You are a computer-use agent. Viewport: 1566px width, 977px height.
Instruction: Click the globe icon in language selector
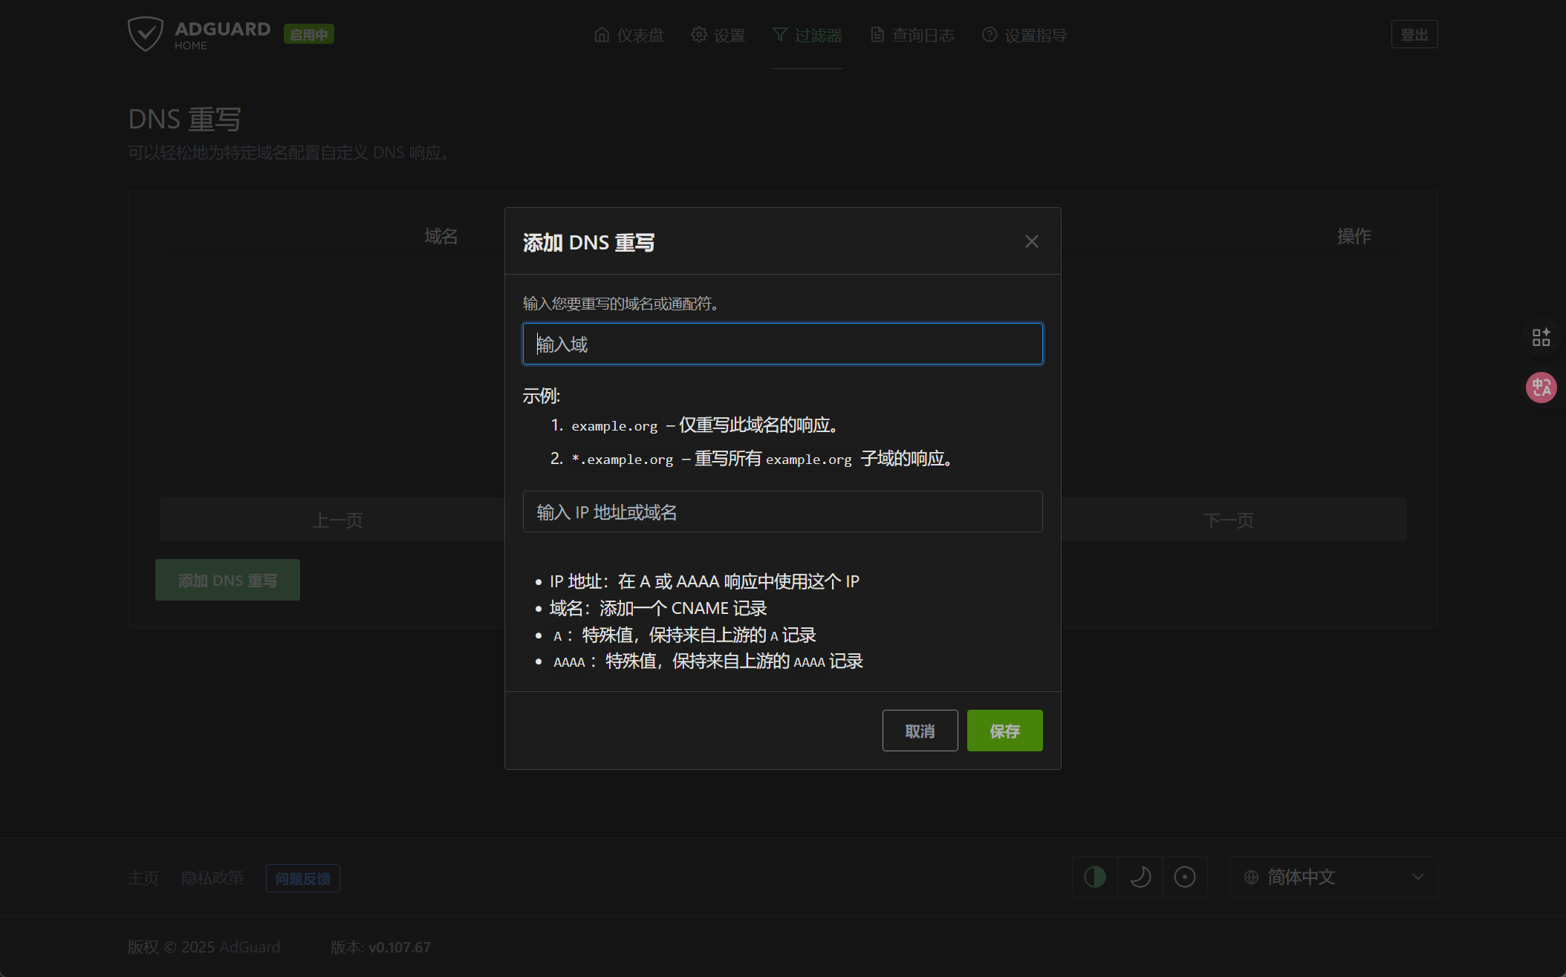pyautogui.click(x=1251, y=877)
